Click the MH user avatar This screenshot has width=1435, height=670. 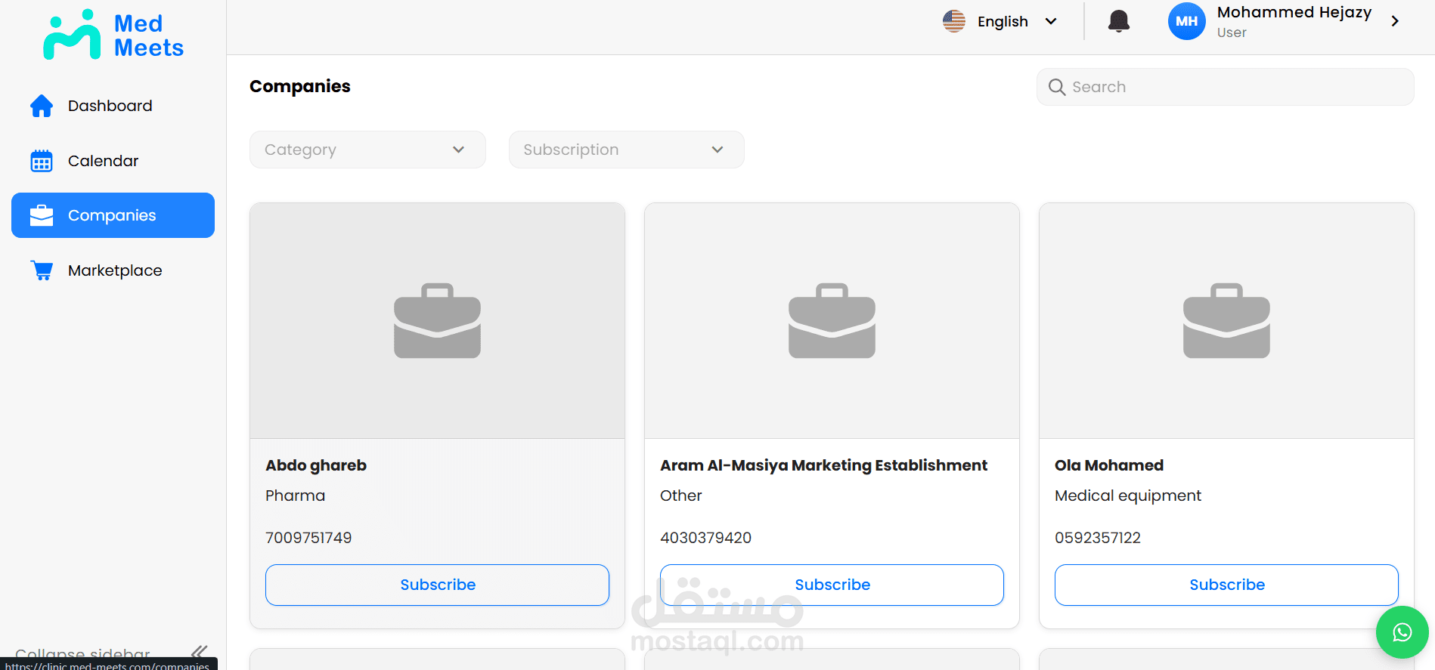point(1186,21)
